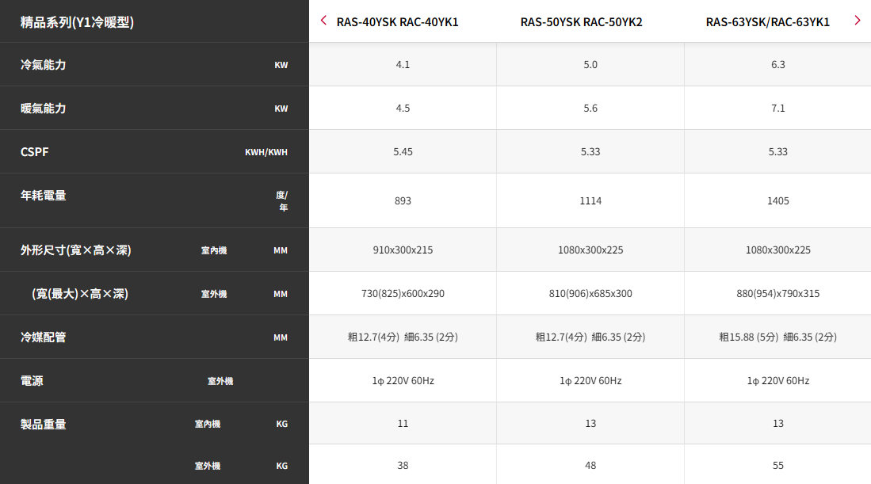Click the CSPF value 5.45
This screenshot has height=484, width=871.
pos(403,152)
